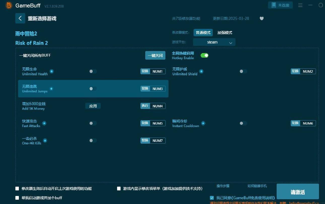Open the hamburger menu icon
The width and height of the screenshot is (325, 204).
300,5
